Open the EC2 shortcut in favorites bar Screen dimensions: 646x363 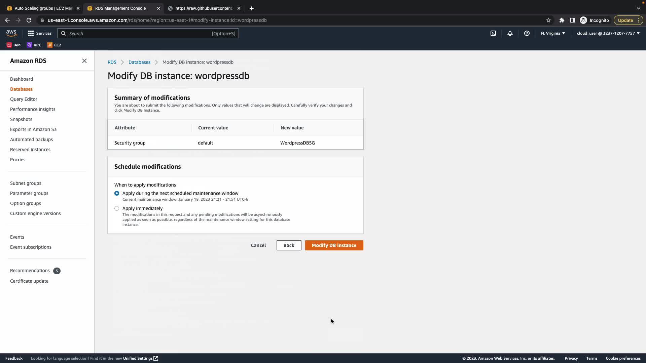(x=54, y=45)
